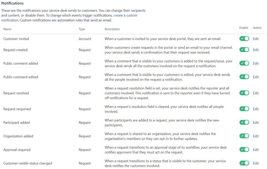Toggle Organization added notification off
267x169 pixels.
[x=244, y=136]
